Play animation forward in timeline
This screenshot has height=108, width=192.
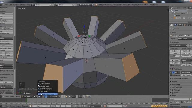coord(81,106)
